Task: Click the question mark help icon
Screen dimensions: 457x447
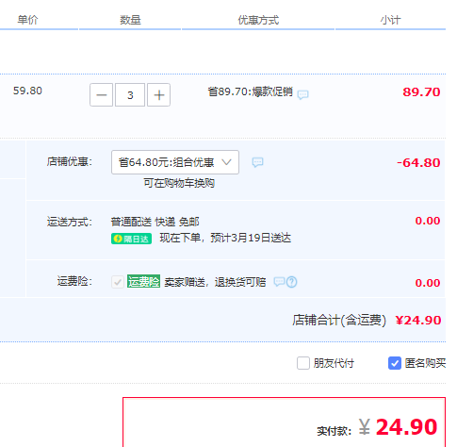Action: tap(292, 282)
